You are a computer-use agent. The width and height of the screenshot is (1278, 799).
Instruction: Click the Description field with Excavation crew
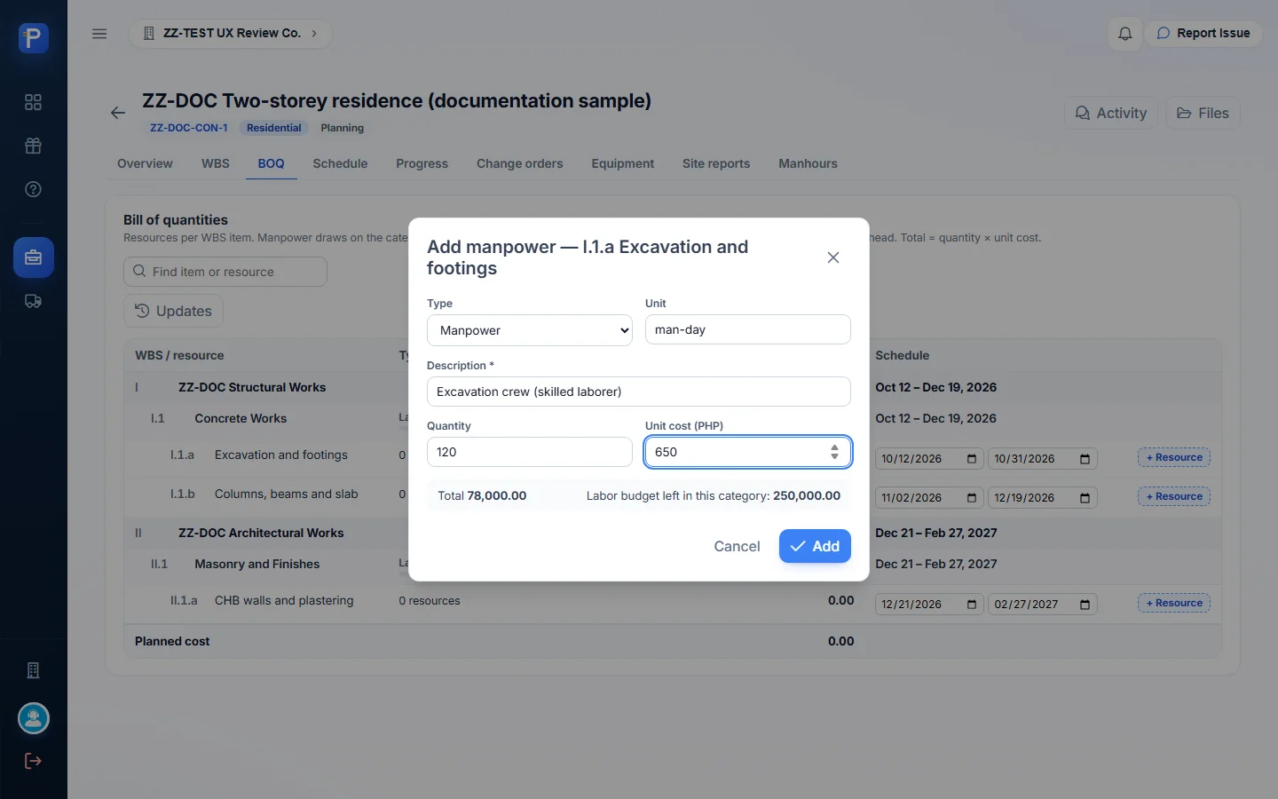639,392
